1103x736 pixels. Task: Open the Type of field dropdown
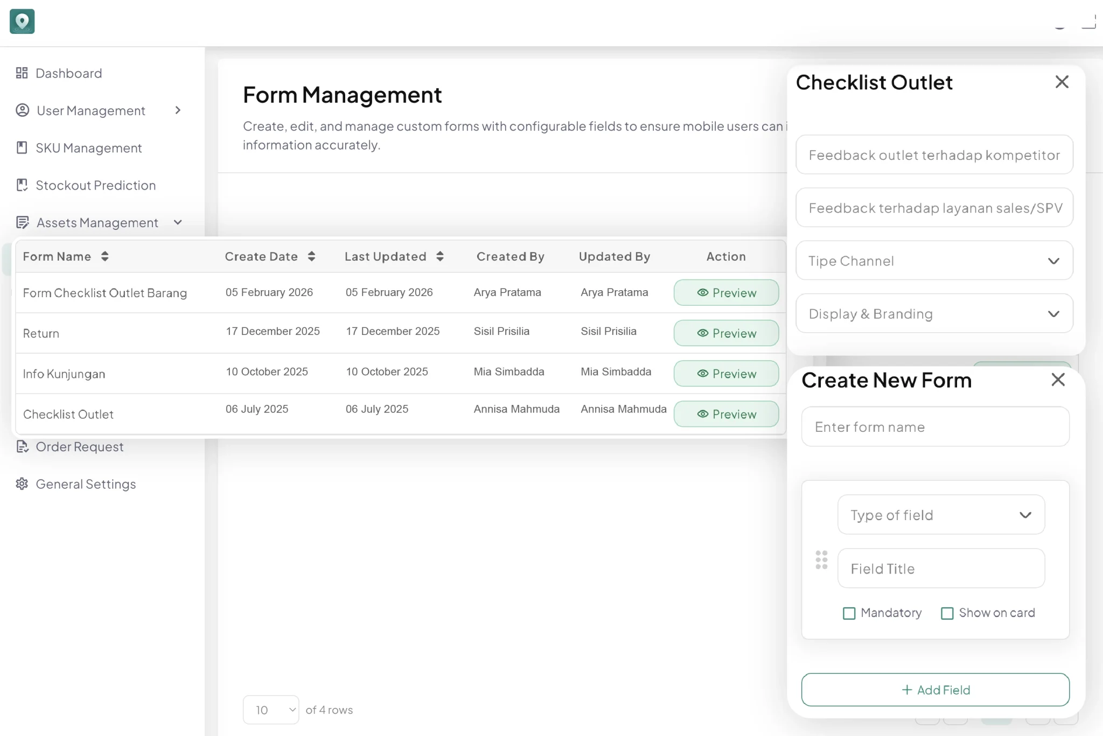pos(941,515)
